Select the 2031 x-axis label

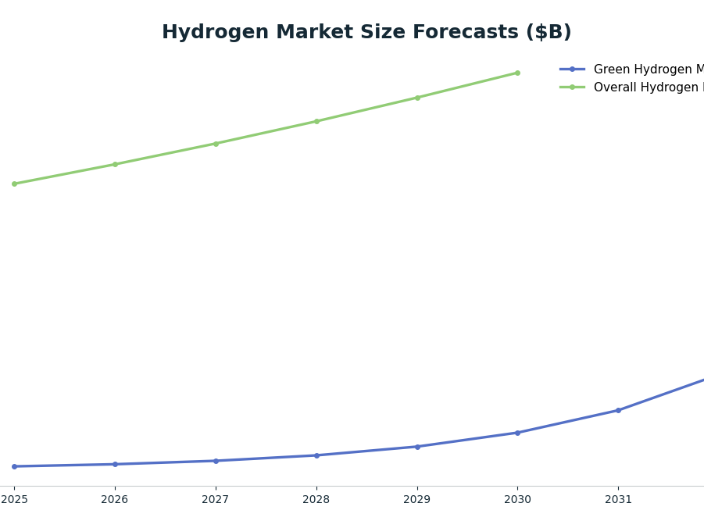pyautogui.click(x=618, y=499)
